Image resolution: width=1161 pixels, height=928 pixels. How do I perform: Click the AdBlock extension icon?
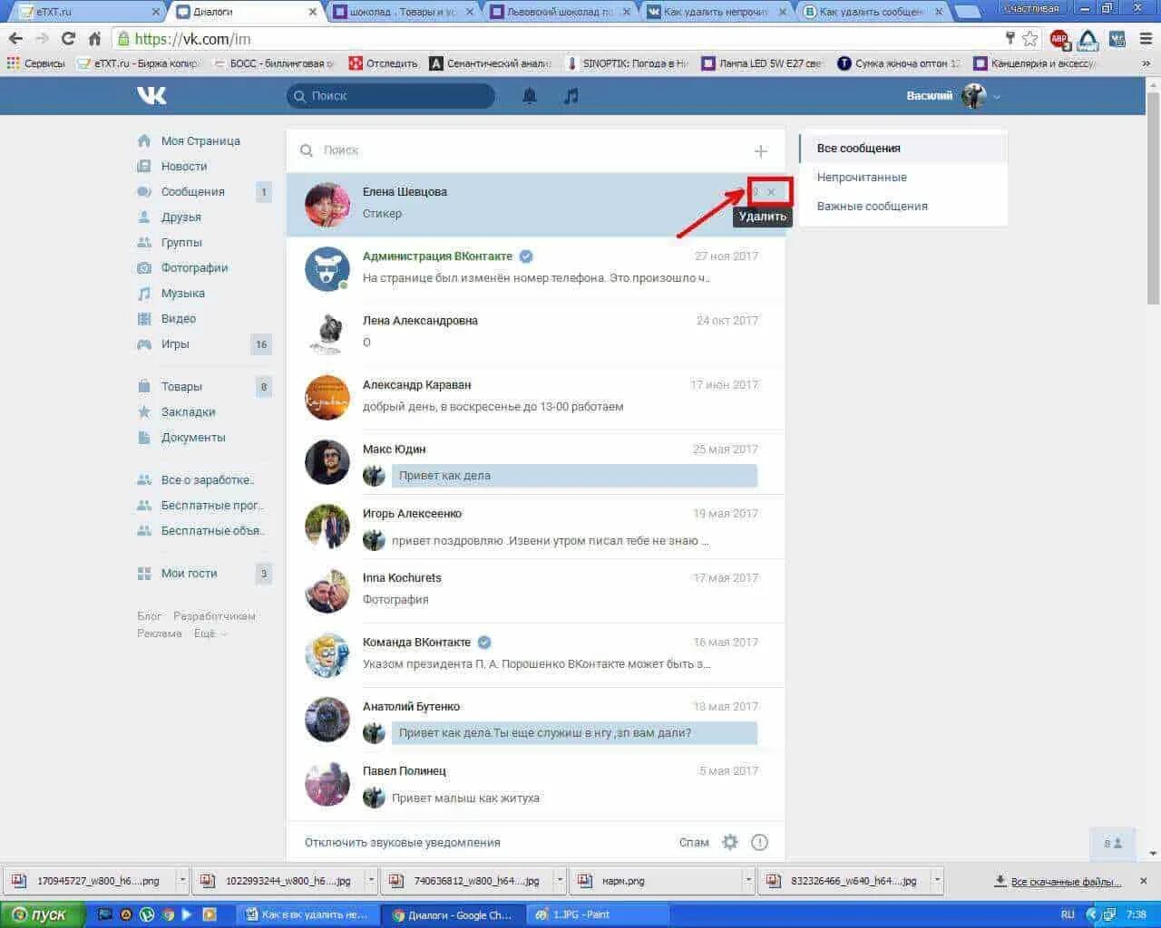pos(1059,39)
